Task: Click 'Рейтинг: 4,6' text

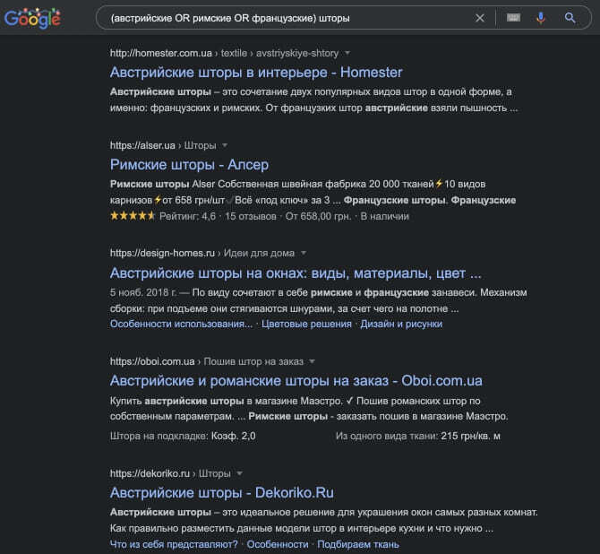Action: click(187, 216)
